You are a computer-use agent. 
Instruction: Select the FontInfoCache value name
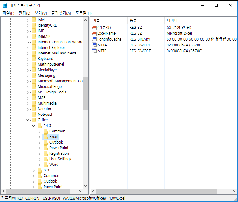(109, 39)
